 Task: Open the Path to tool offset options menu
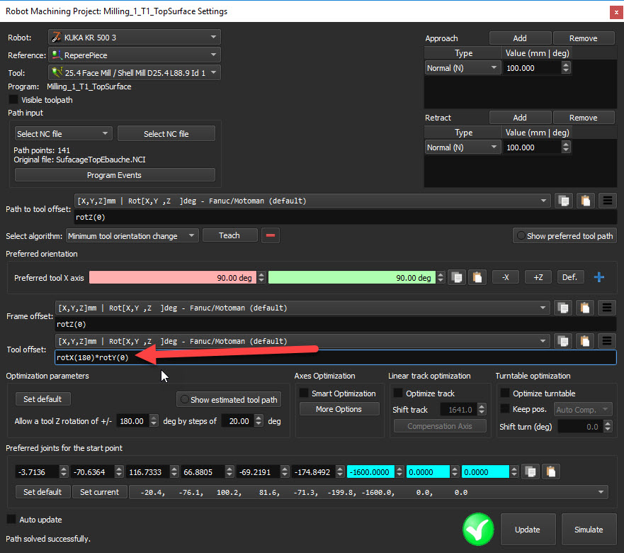(607, 201)
